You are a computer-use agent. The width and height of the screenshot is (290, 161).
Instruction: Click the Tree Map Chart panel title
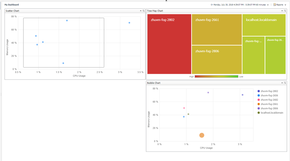[x=155, y=11]
